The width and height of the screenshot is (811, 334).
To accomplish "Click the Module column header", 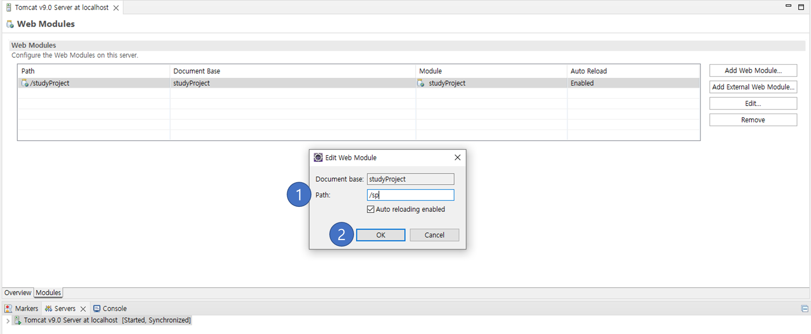I will click(x=491, y=71).
